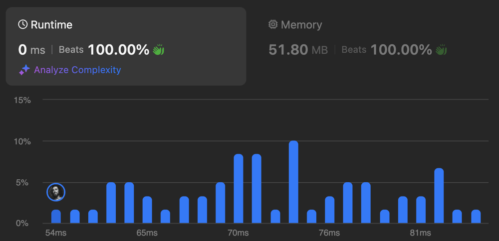The height and width of the screenshot is (241, 499).
Task: Click the user avatar above the 54ms bar
Action: [x=56, y=192]
